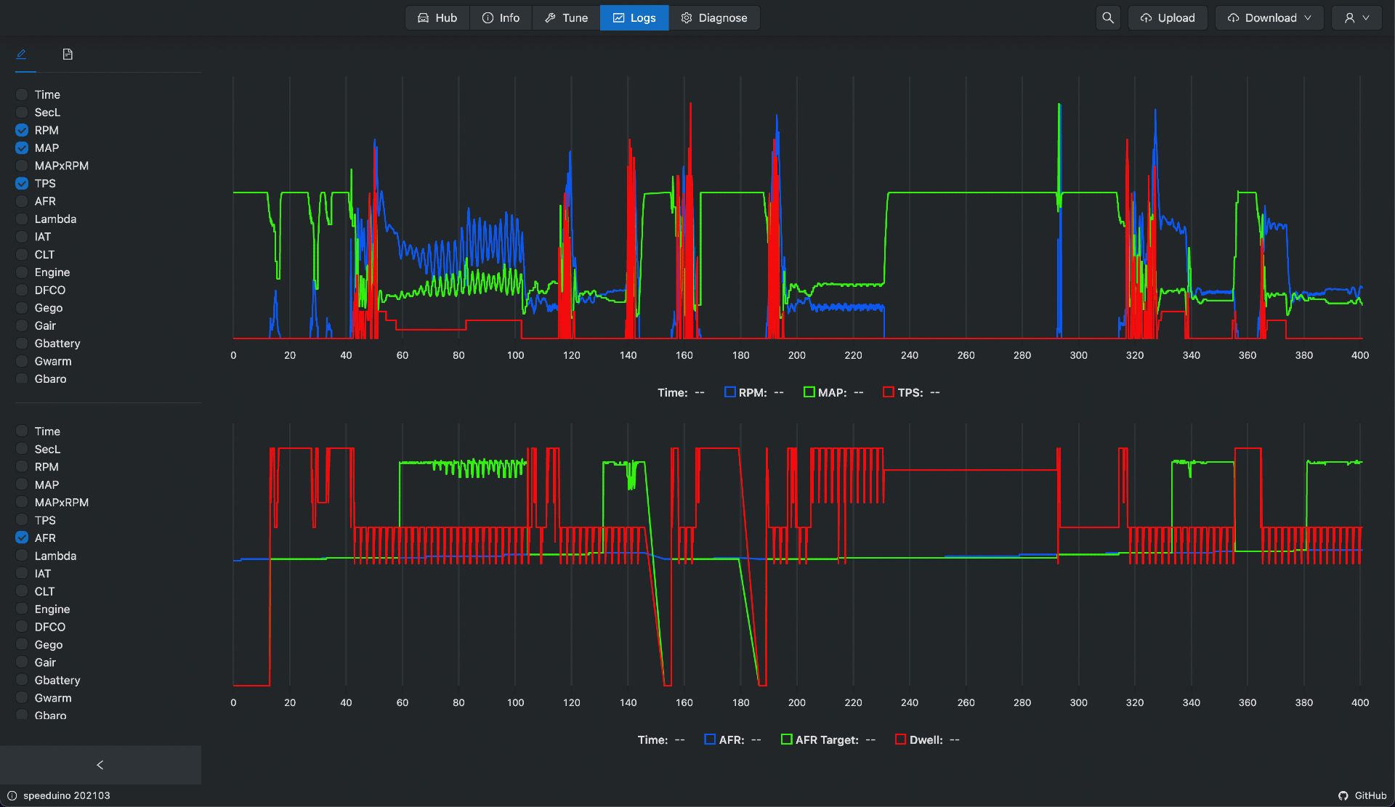Screen dimensions: 1395x807
Task: Select the files document tab icon
Action: pos(68,54)
